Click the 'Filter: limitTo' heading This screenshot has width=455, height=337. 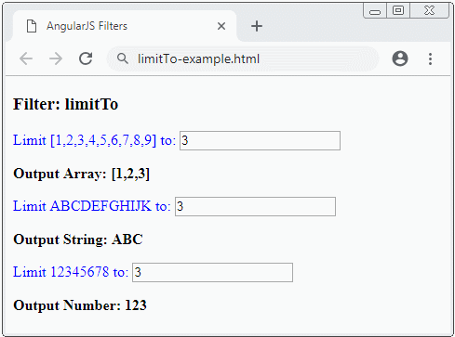[66, 104]
